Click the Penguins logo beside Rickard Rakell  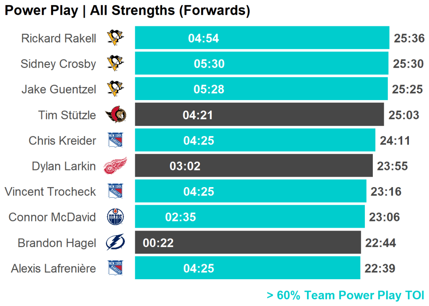115,38
